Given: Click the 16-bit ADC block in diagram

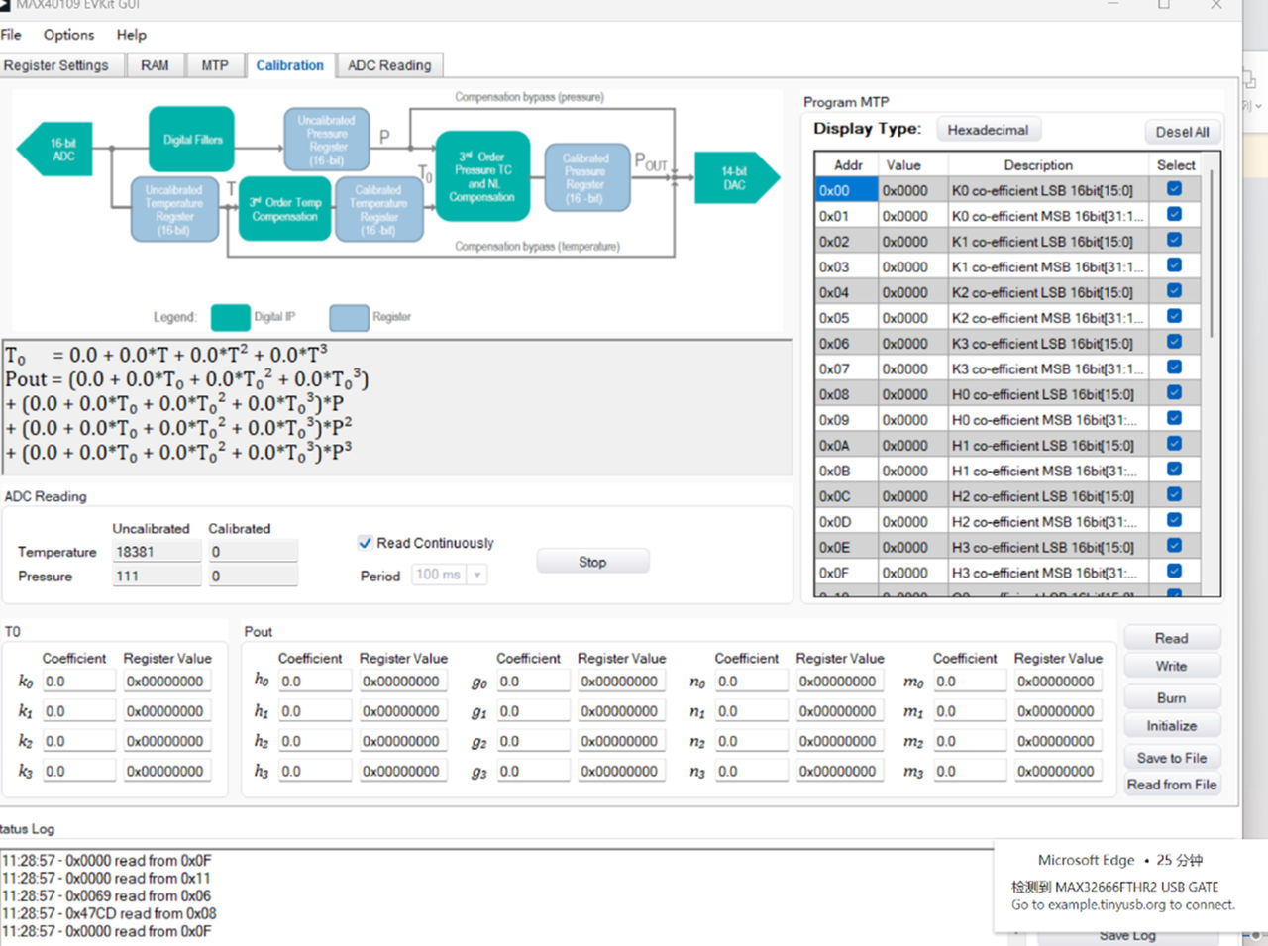Looking at the screenshot, I should pyautogui.click(x=57, y=150).
